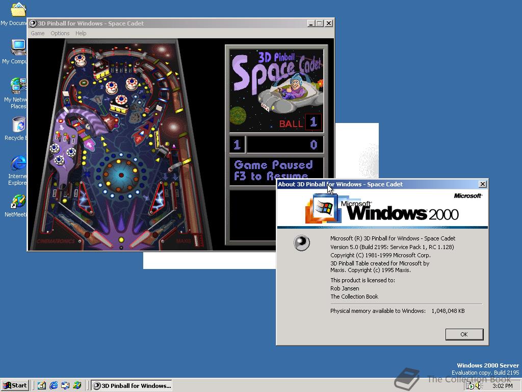Click the fourth quick launch icon

pyautogui.click(x=77, y=386)
